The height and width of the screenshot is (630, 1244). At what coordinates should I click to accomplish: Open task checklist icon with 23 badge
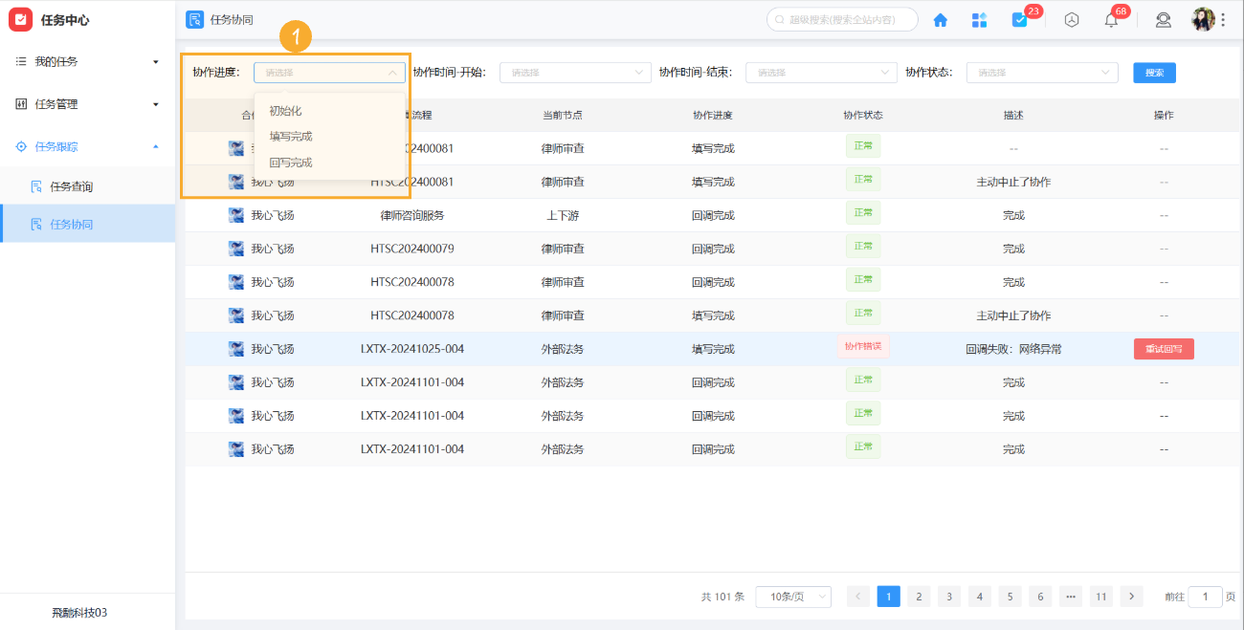pyautogui.click(x=1019, y=20)
